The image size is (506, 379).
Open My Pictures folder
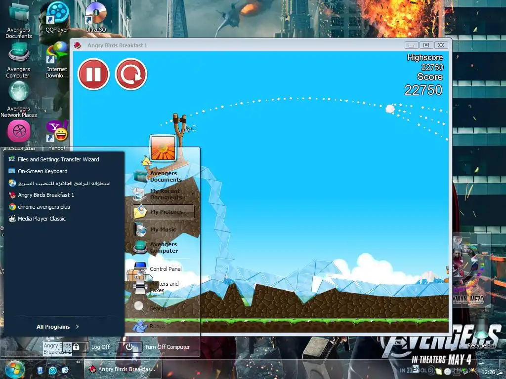click(163, 212)
